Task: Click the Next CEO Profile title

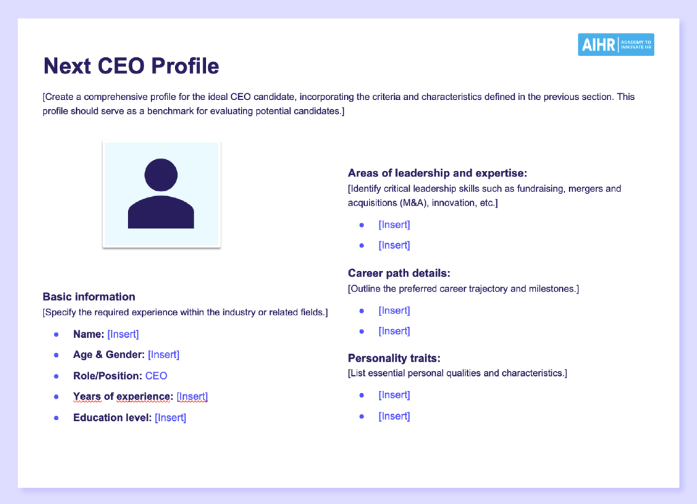Action: click(x=131, y=66)
